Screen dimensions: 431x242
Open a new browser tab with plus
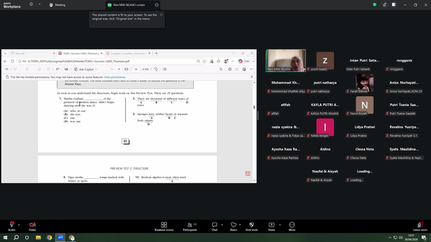[x=156, y=54]
